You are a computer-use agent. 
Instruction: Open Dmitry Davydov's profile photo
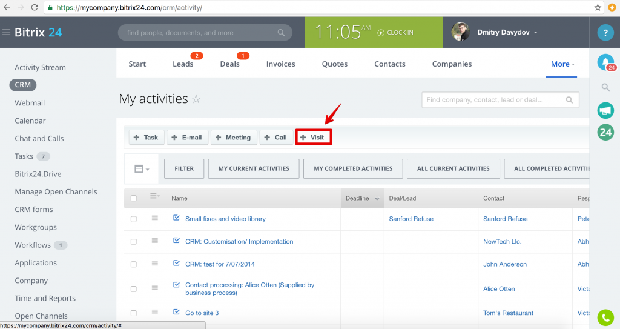click(461, 32)
